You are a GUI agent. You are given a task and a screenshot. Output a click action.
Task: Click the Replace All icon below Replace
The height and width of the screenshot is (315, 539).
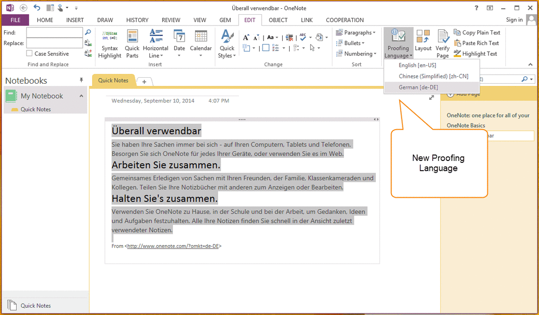(x=88, y=53)
